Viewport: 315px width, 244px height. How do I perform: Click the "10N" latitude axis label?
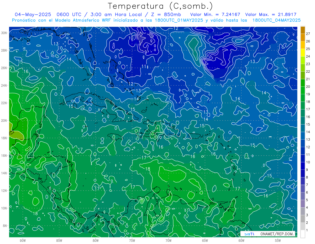[x=4, y=208]
